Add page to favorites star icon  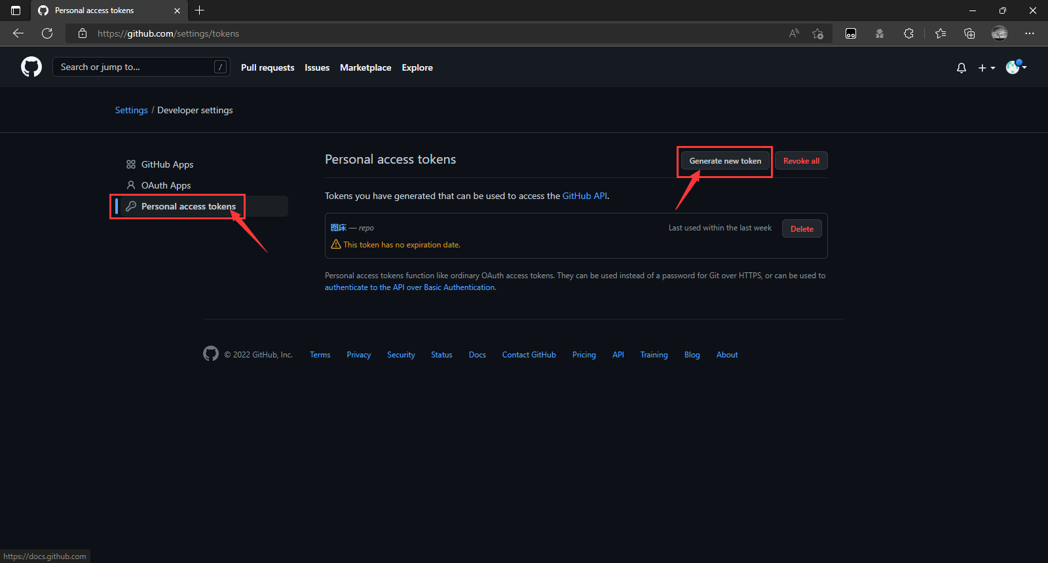(817, 33)
